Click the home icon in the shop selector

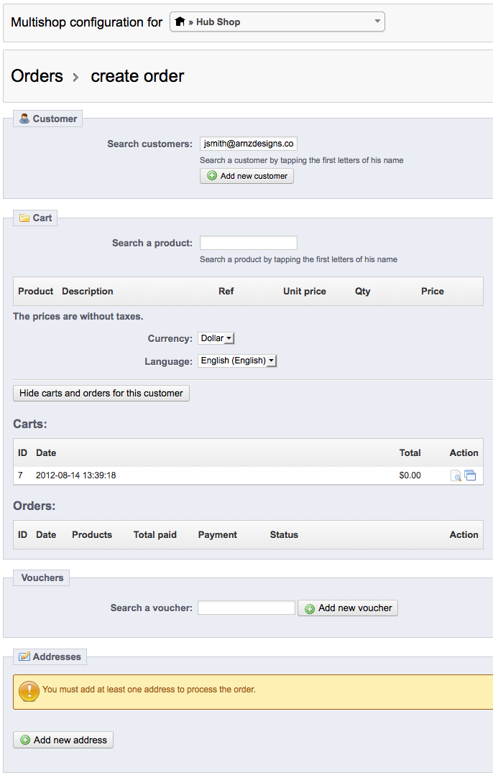click(180, 22)
